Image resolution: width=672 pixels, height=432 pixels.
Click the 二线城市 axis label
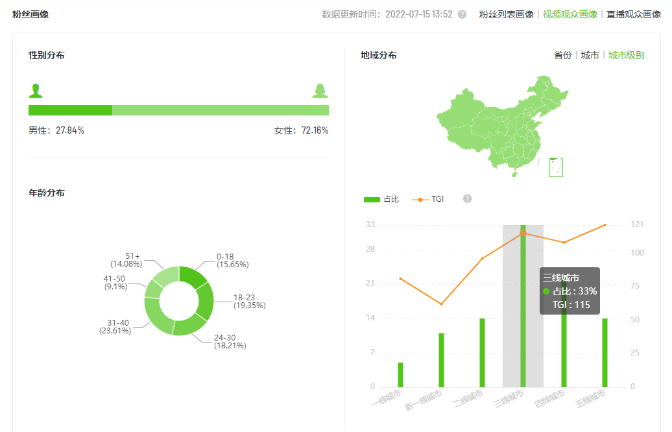point(468,398)
